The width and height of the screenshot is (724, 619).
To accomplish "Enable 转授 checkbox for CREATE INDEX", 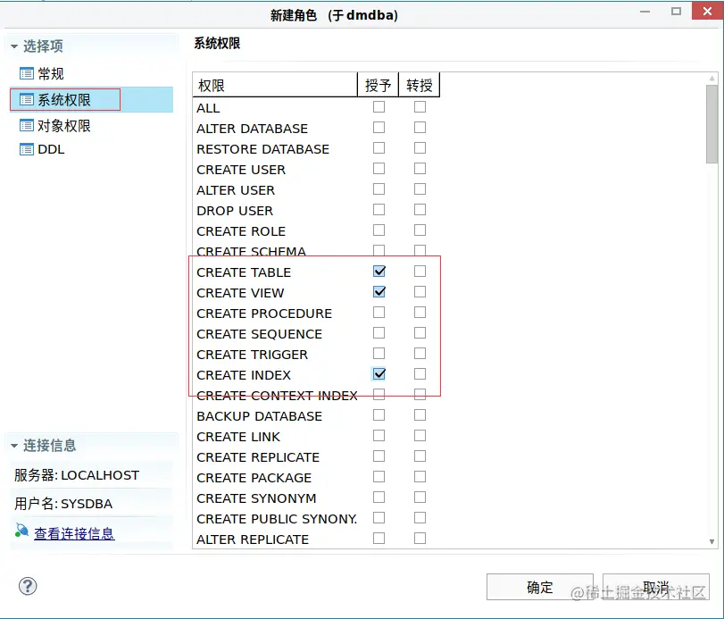I will [420, 373].
